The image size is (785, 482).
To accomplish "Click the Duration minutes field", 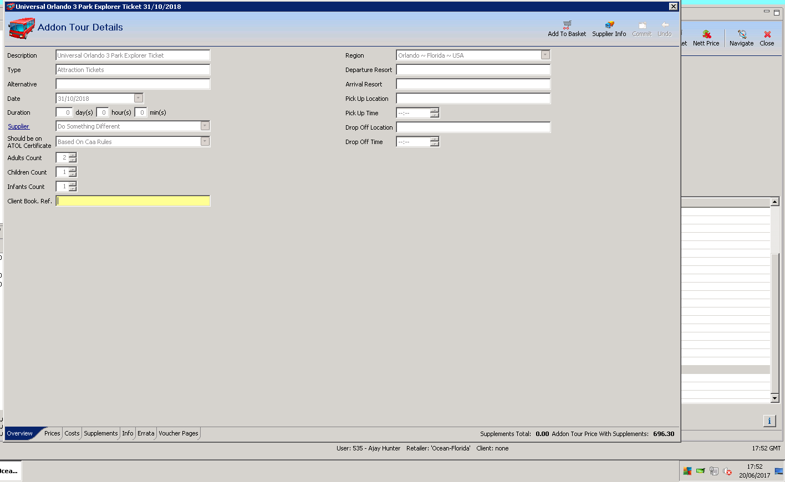I will [x=141, y=112].
